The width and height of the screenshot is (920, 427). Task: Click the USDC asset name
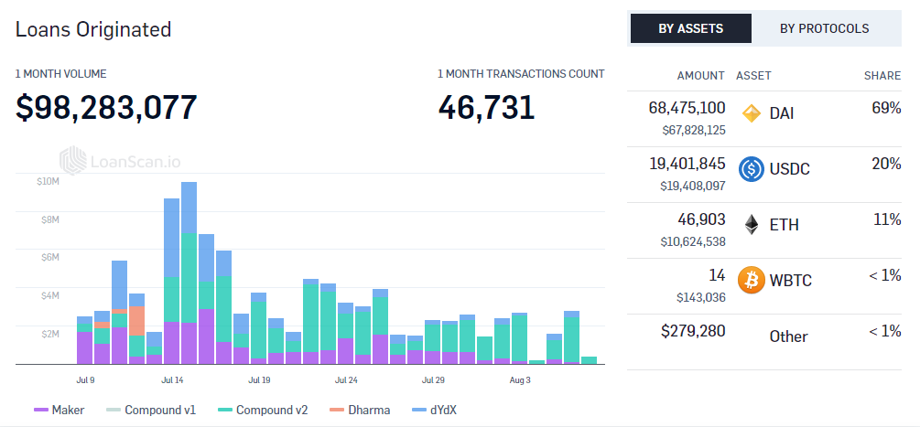coord(790,169)
